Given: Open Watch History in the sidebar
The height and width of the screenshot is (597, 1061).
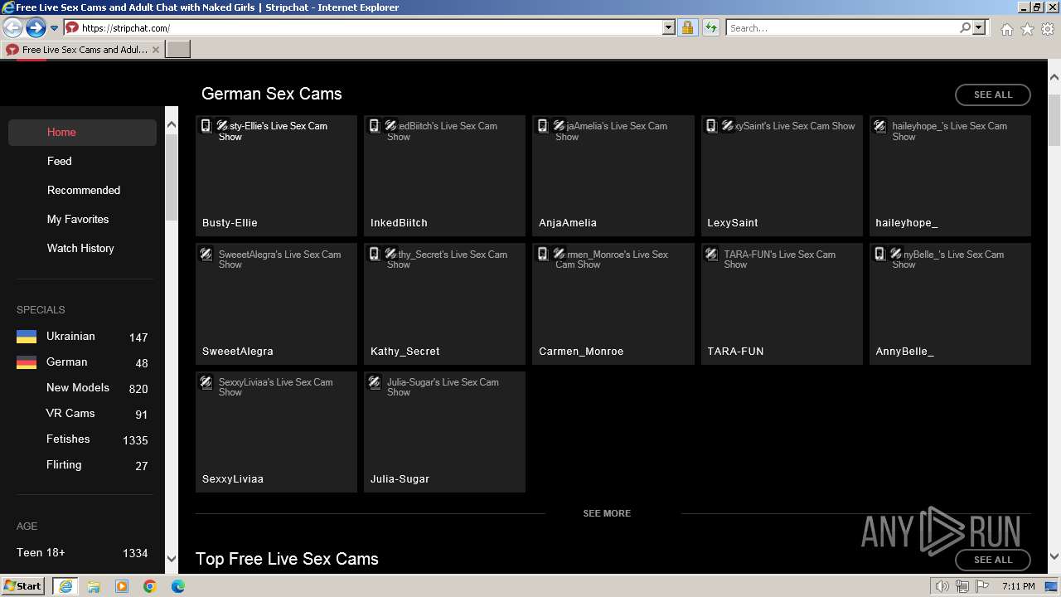Looking at the screenshot, I should click(80, 248).
